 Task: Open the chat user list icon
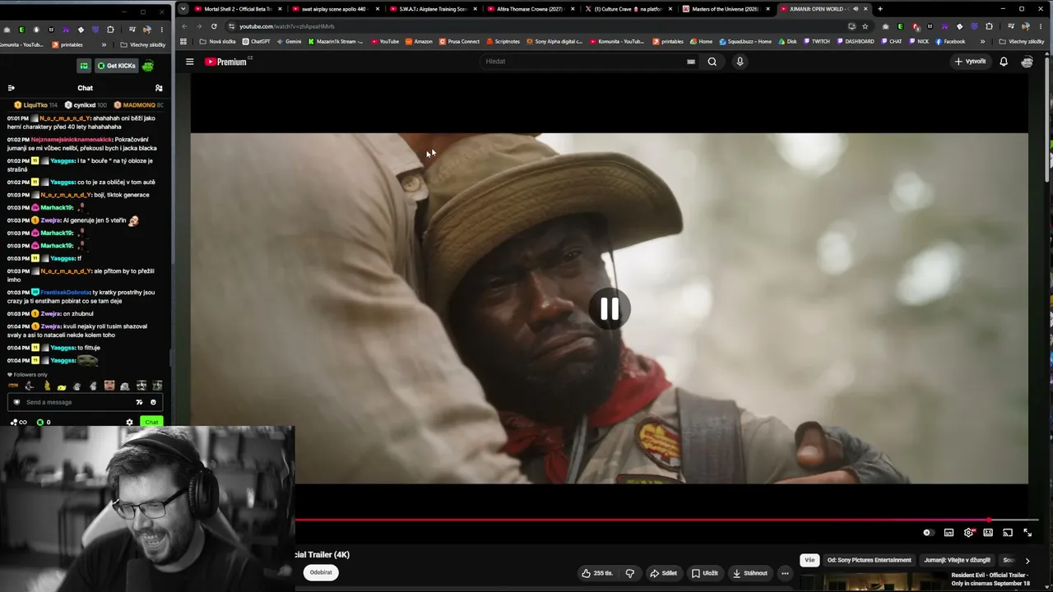pos(159,88)
